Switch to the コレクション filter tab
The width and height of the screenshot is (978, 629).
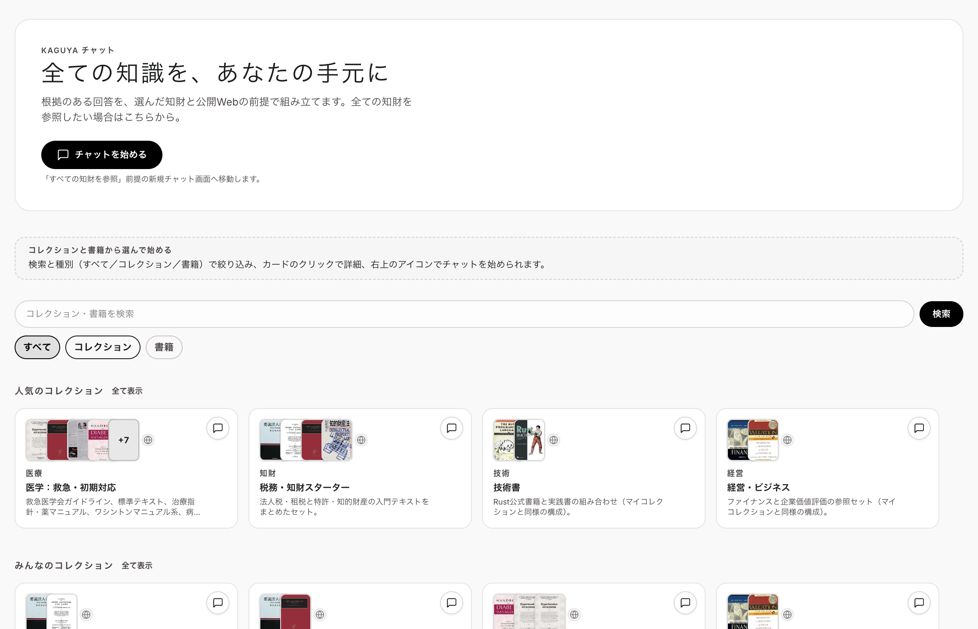(103, 347)
